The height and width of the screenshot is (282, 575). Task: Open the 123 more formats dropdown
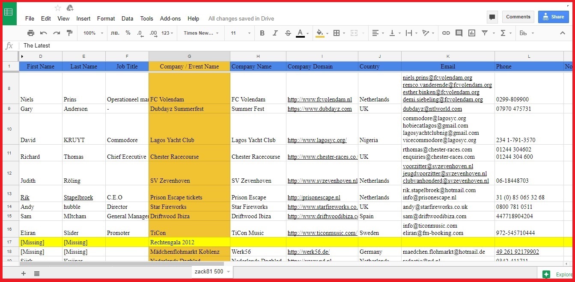click(167, 33)
